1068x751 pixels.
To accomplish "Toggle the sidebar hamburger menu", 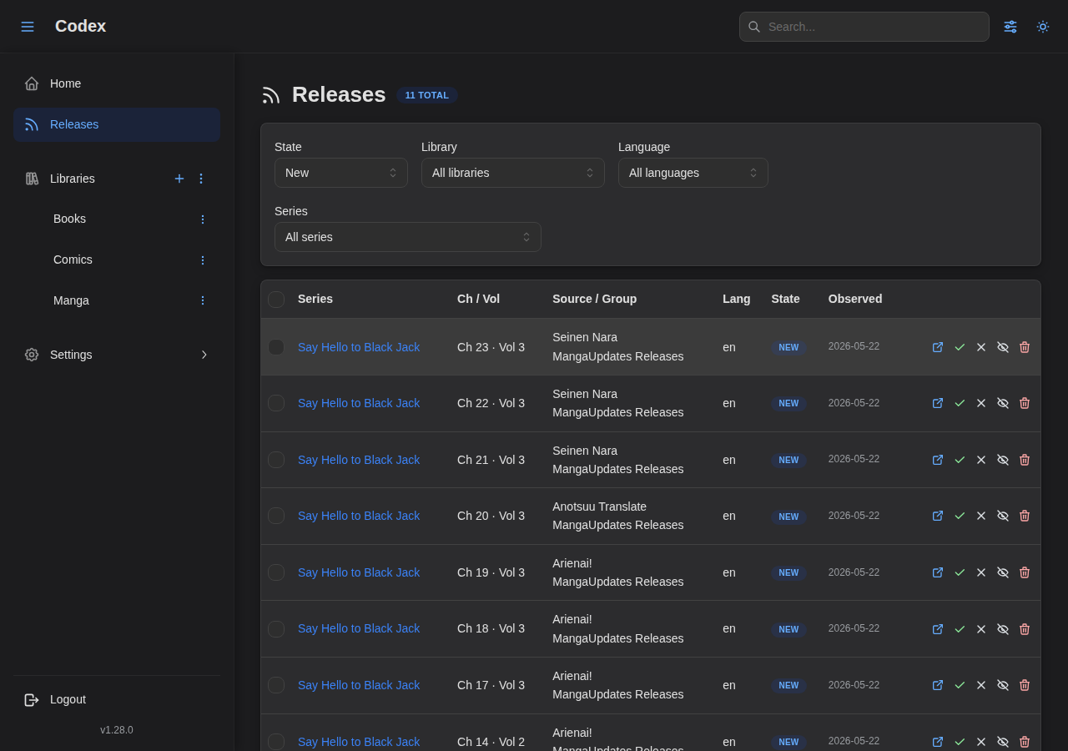I will click(28, 27).
